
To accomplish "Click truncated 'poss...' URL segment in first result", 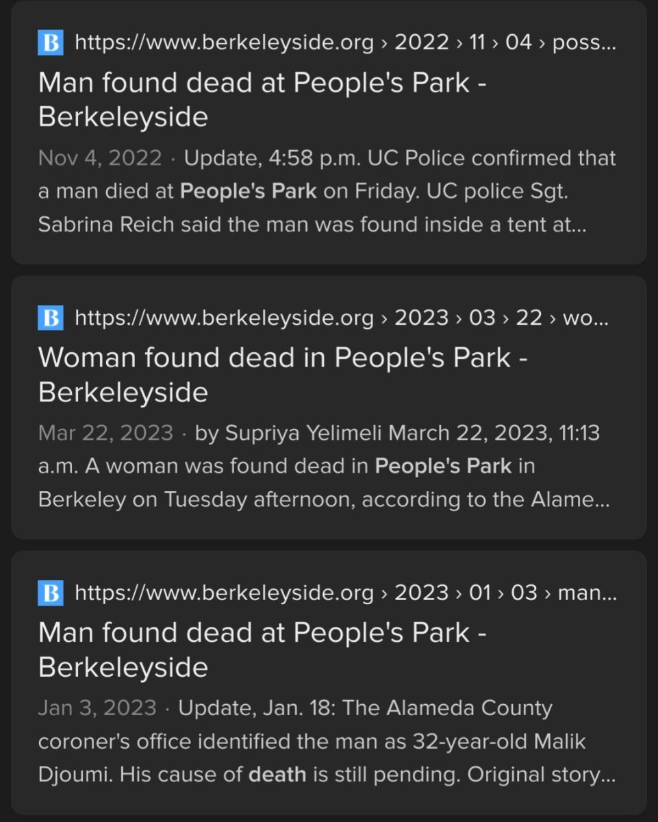I will click(583, 44).
